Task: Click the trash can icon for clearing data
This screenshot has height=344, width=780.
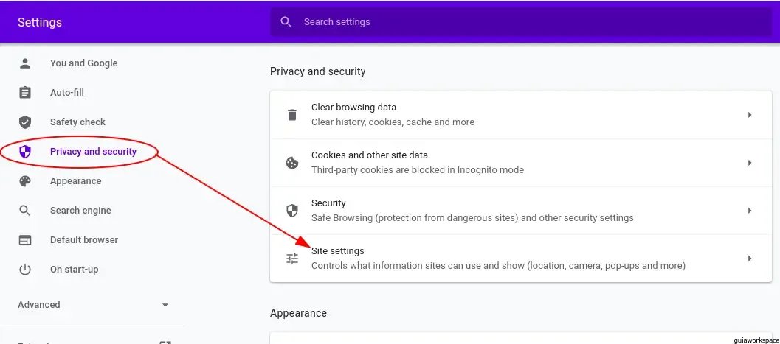Action: (292, 115)
